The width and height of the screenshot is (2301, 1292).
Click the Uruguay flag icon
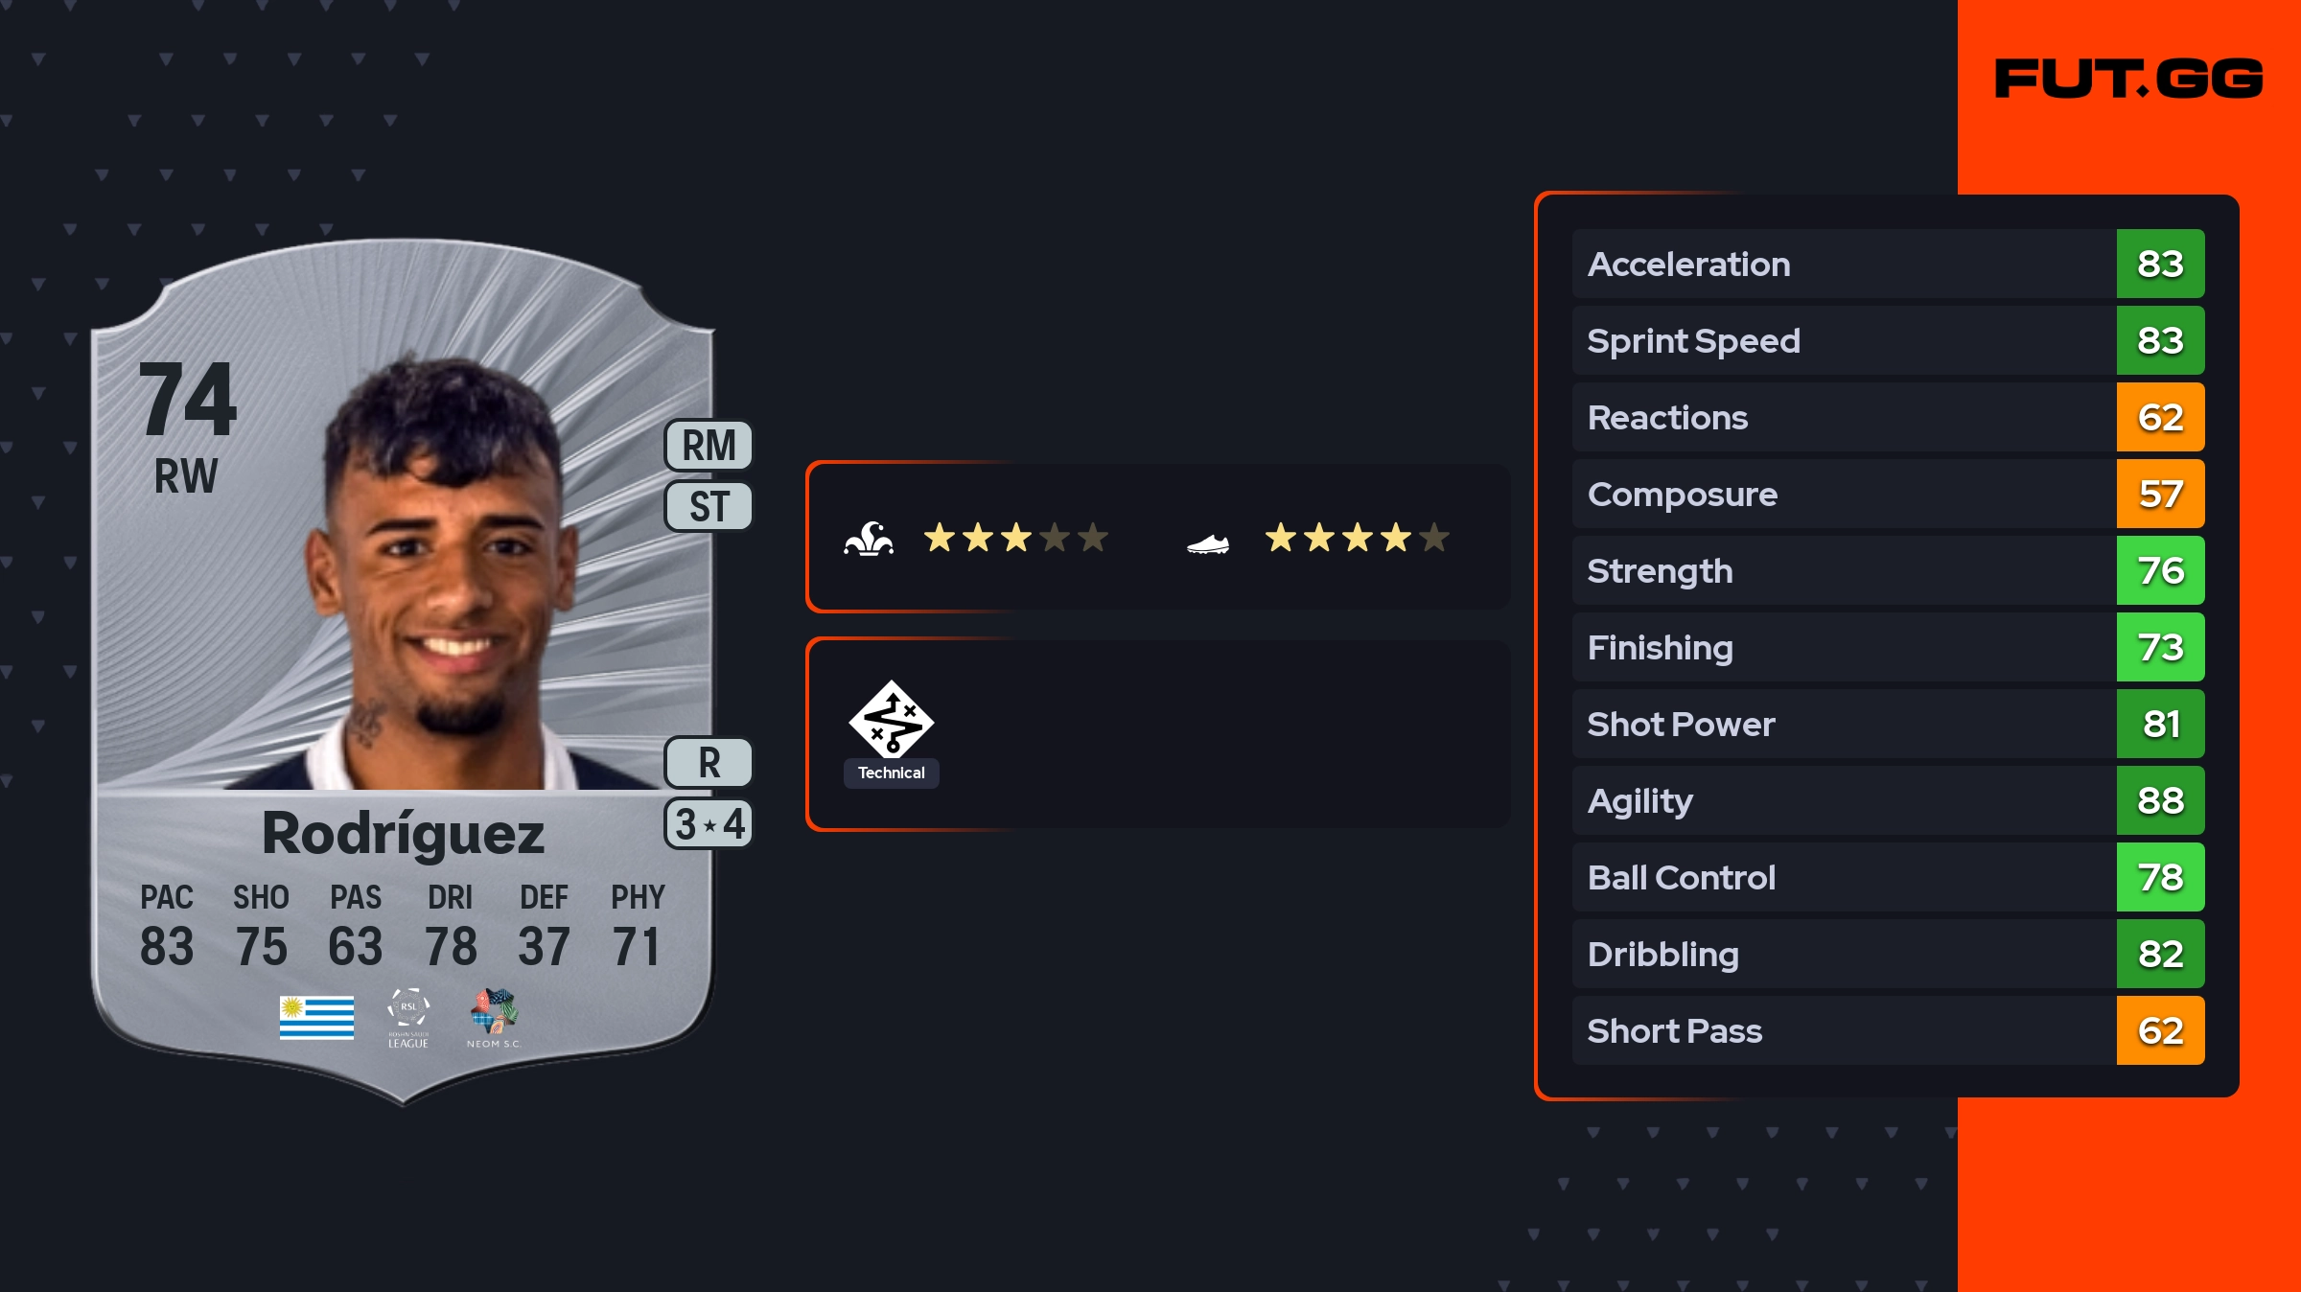point(316,1017)
